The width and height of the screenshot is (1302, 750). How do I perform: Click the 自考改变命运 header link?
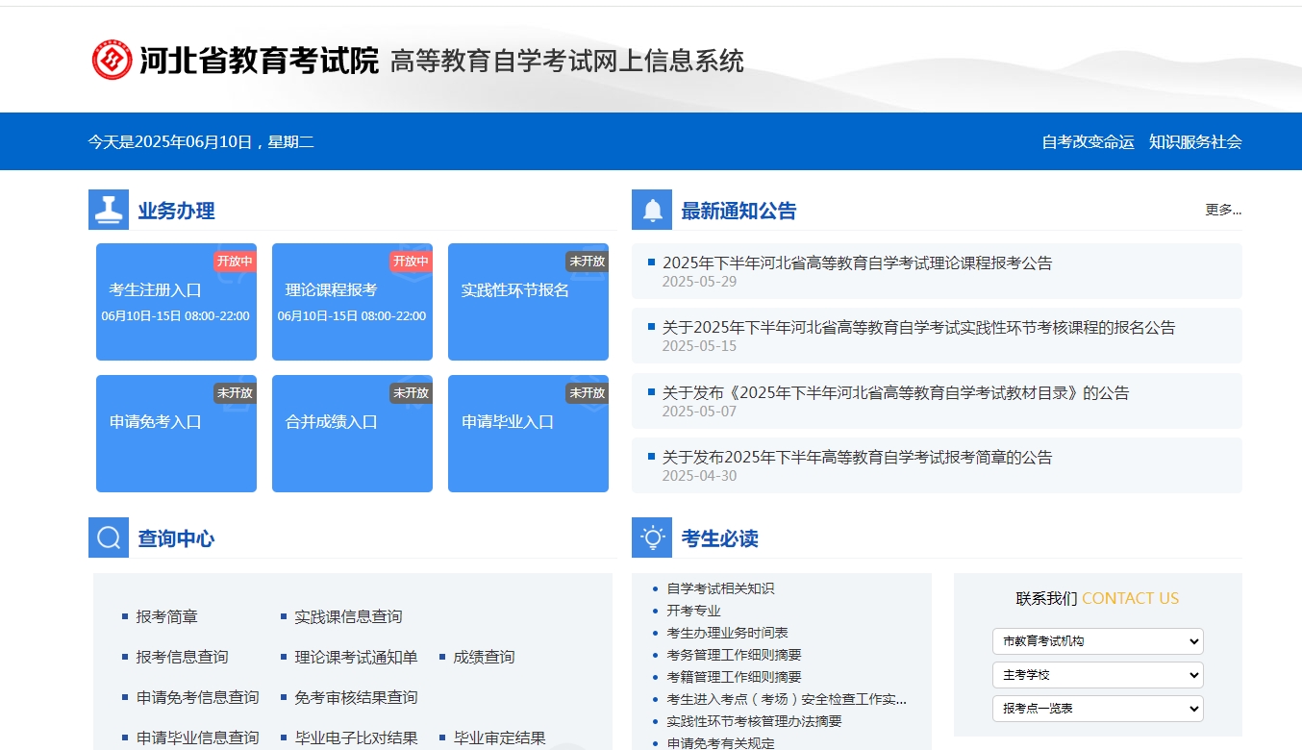tap(1087, 141)
